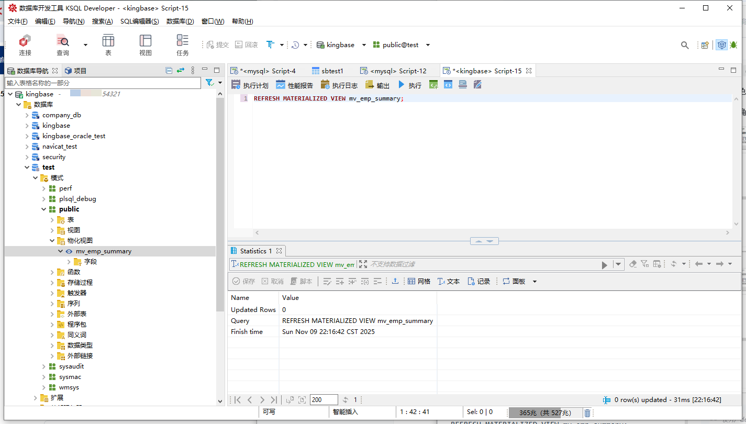Screen dimensions: 746x424
Task: Click the table name filter input field
Action: click(103, 83)
